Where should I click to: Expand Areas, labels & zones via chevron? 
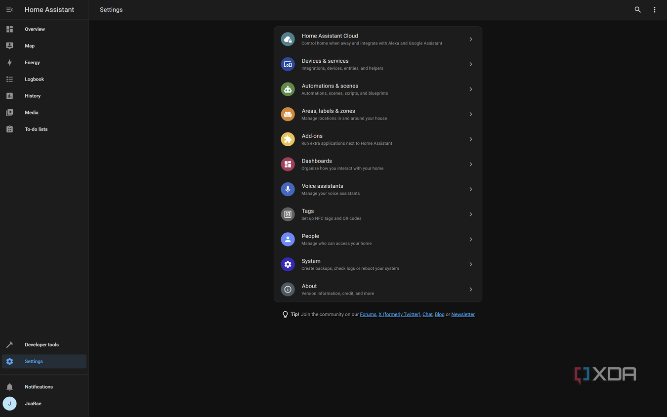tap(471, 114)
